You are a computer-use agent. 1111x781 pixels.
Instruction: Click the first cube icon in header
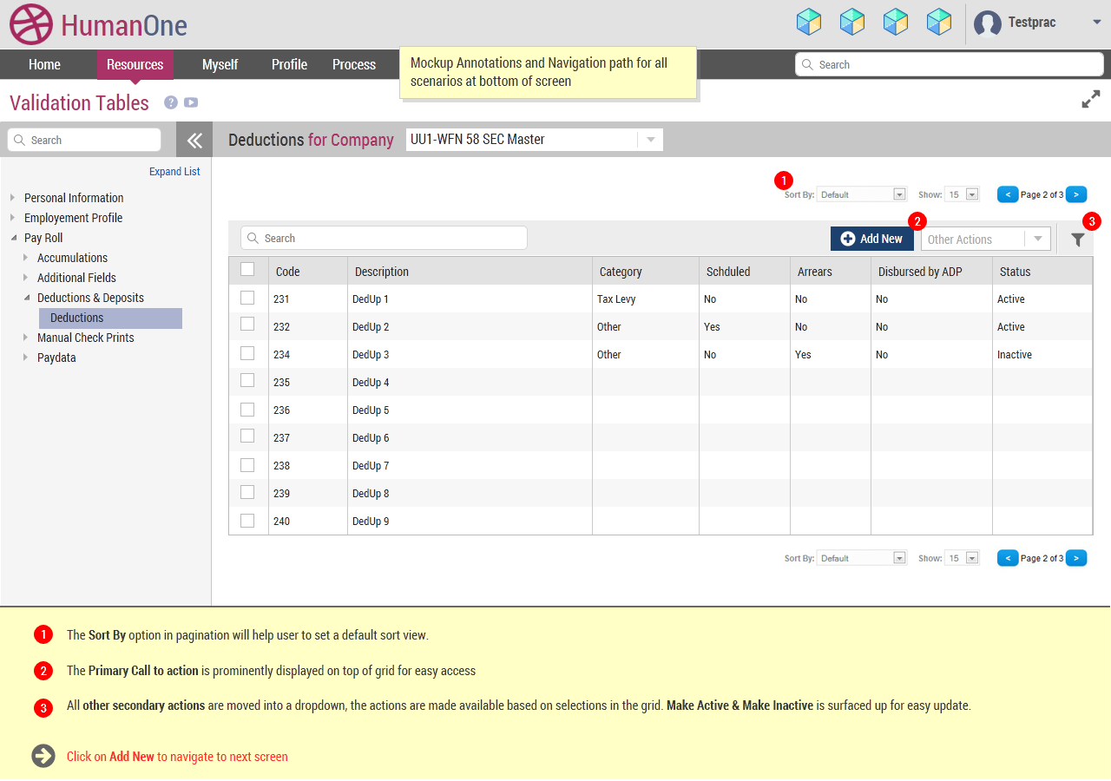808,22
